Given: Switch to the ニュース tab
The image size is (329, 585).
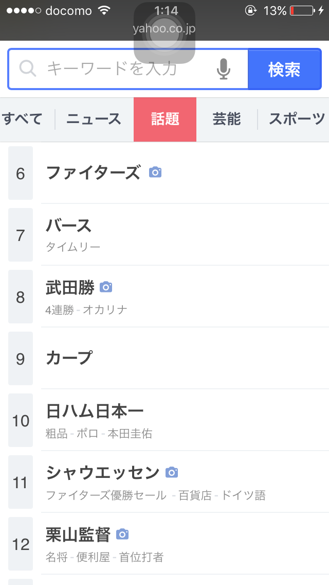Looking at the screenshot, I should (94, 119).
